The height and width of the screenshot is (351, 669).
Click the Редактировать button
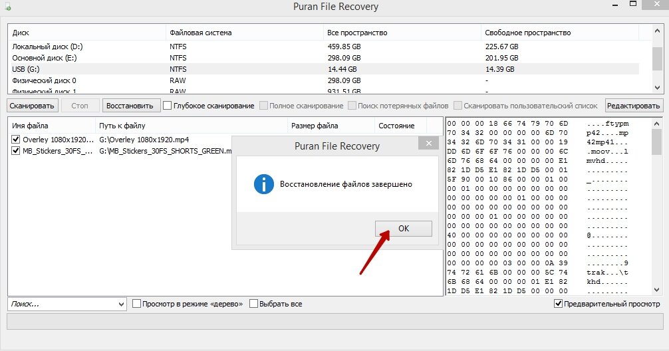point(633,106)
